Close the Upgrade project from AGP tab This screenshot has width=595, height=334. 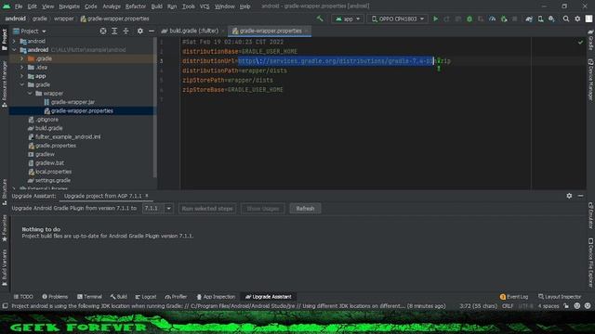147,196
